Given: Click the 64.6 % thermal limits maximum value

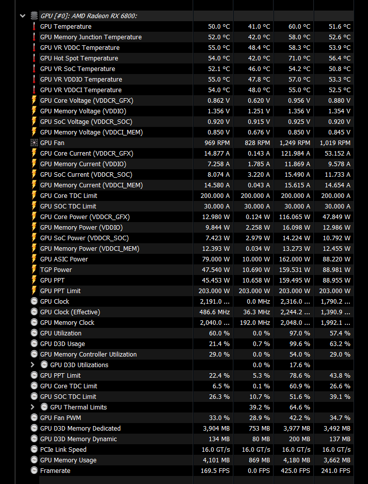Looking at the screenshot, I should pos(300,407).
